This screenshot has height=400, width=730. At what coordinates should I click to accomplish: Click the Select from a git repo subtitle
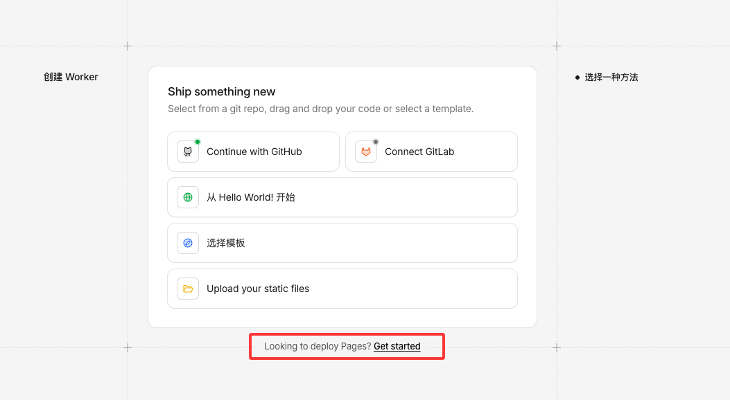320,109
